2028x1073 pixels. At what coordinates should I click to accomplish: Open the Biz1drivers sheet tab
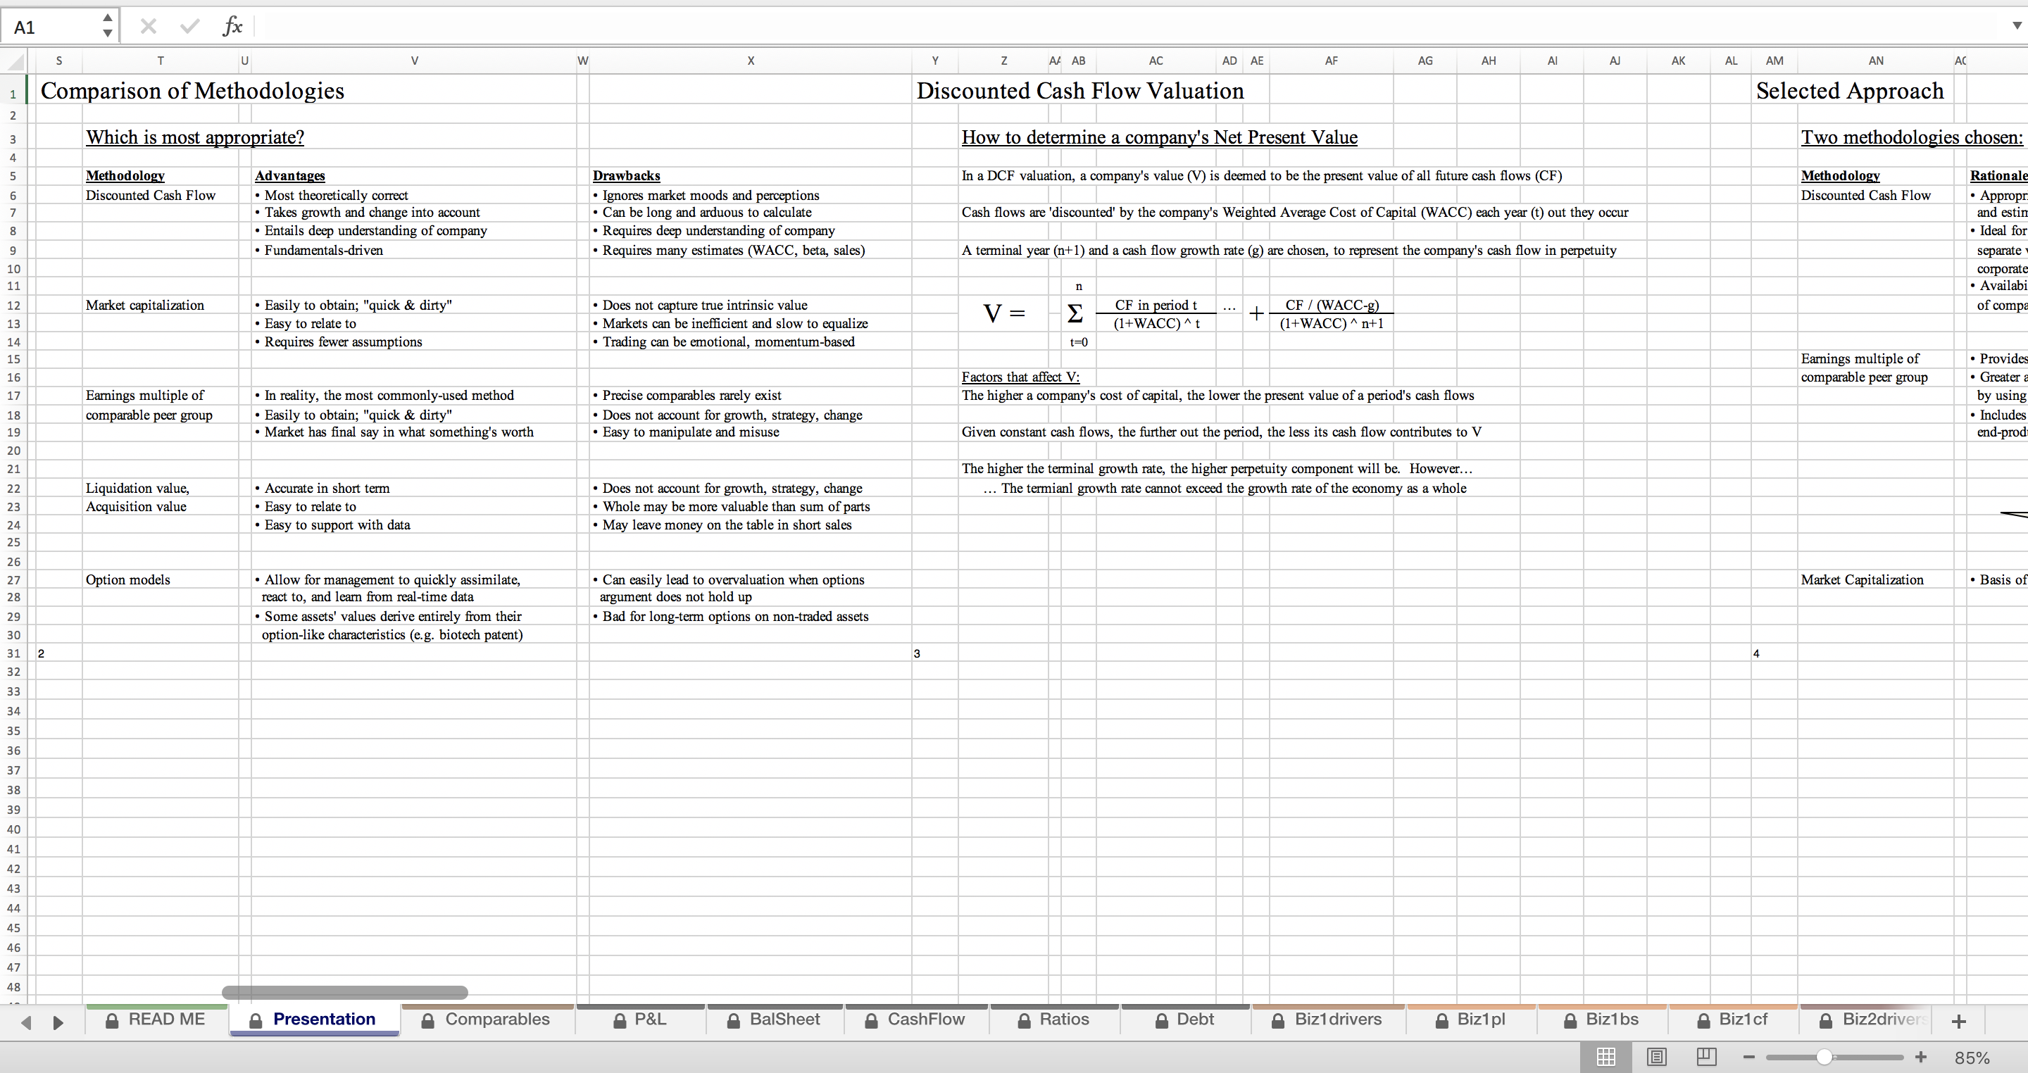pos(1328,1019)
